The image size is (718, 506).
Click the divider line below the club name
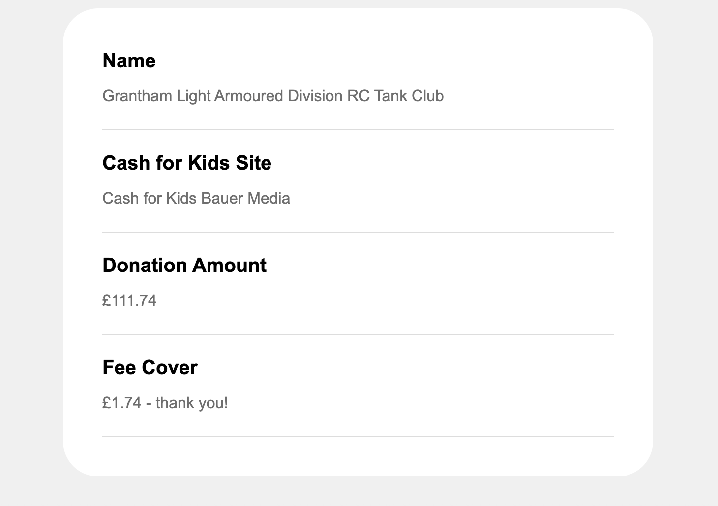tap(358, 130)
